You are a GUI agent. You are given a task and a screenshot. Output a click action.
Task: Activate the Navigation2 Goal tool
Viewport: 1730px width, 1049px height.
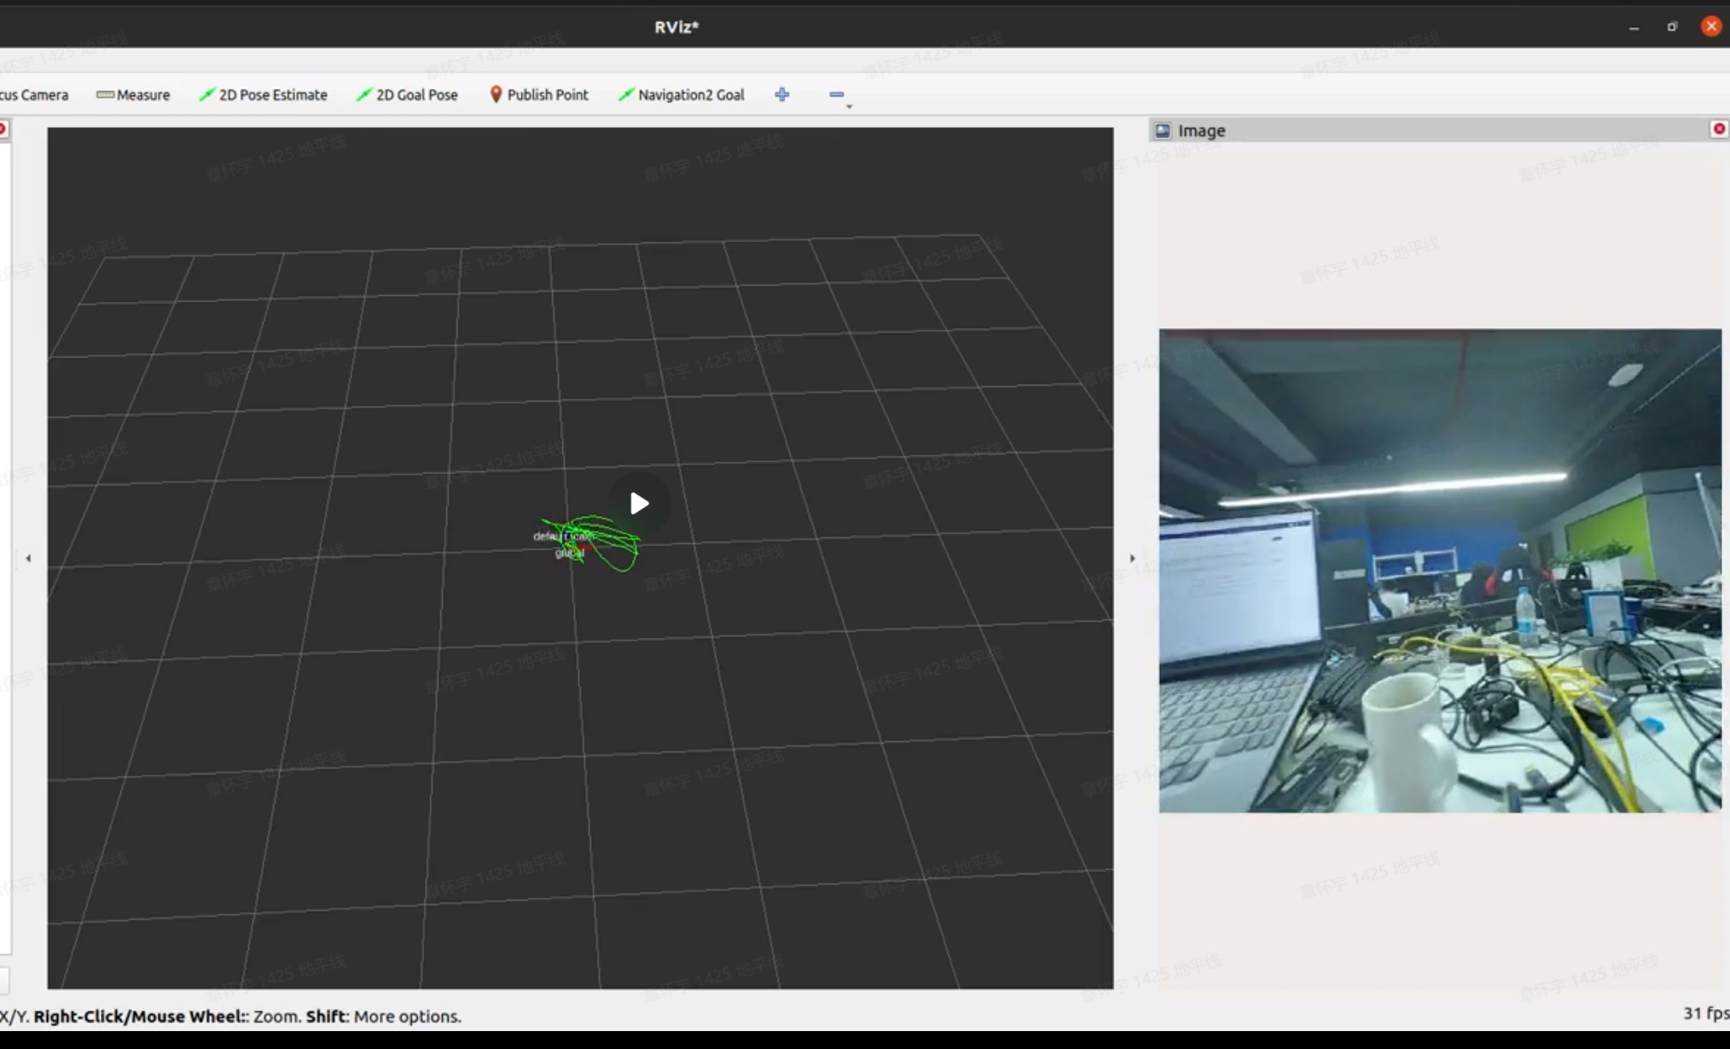(681, 95)
